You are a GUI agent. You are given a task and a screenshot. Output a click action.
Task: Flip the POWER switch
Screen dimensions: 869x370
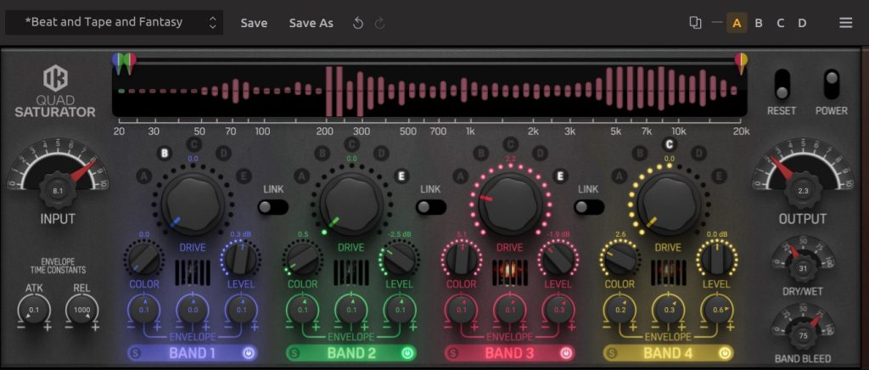pos(831,85)
